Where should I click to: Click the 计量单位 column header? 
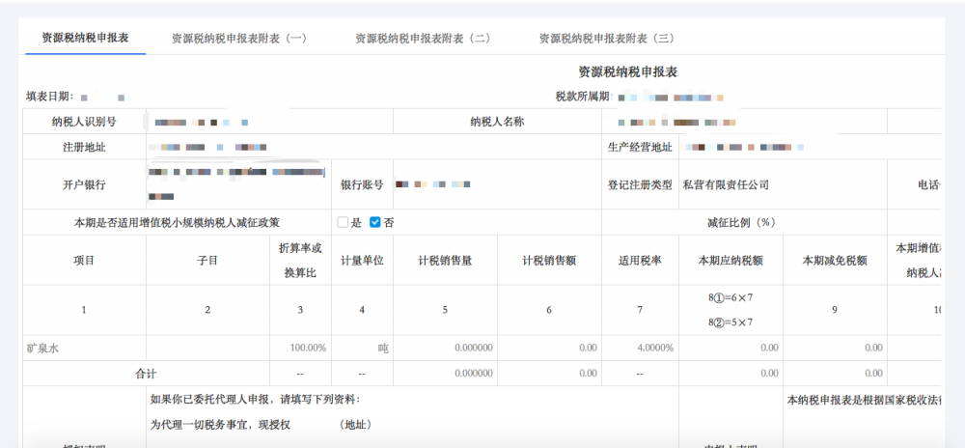point(362,261)
